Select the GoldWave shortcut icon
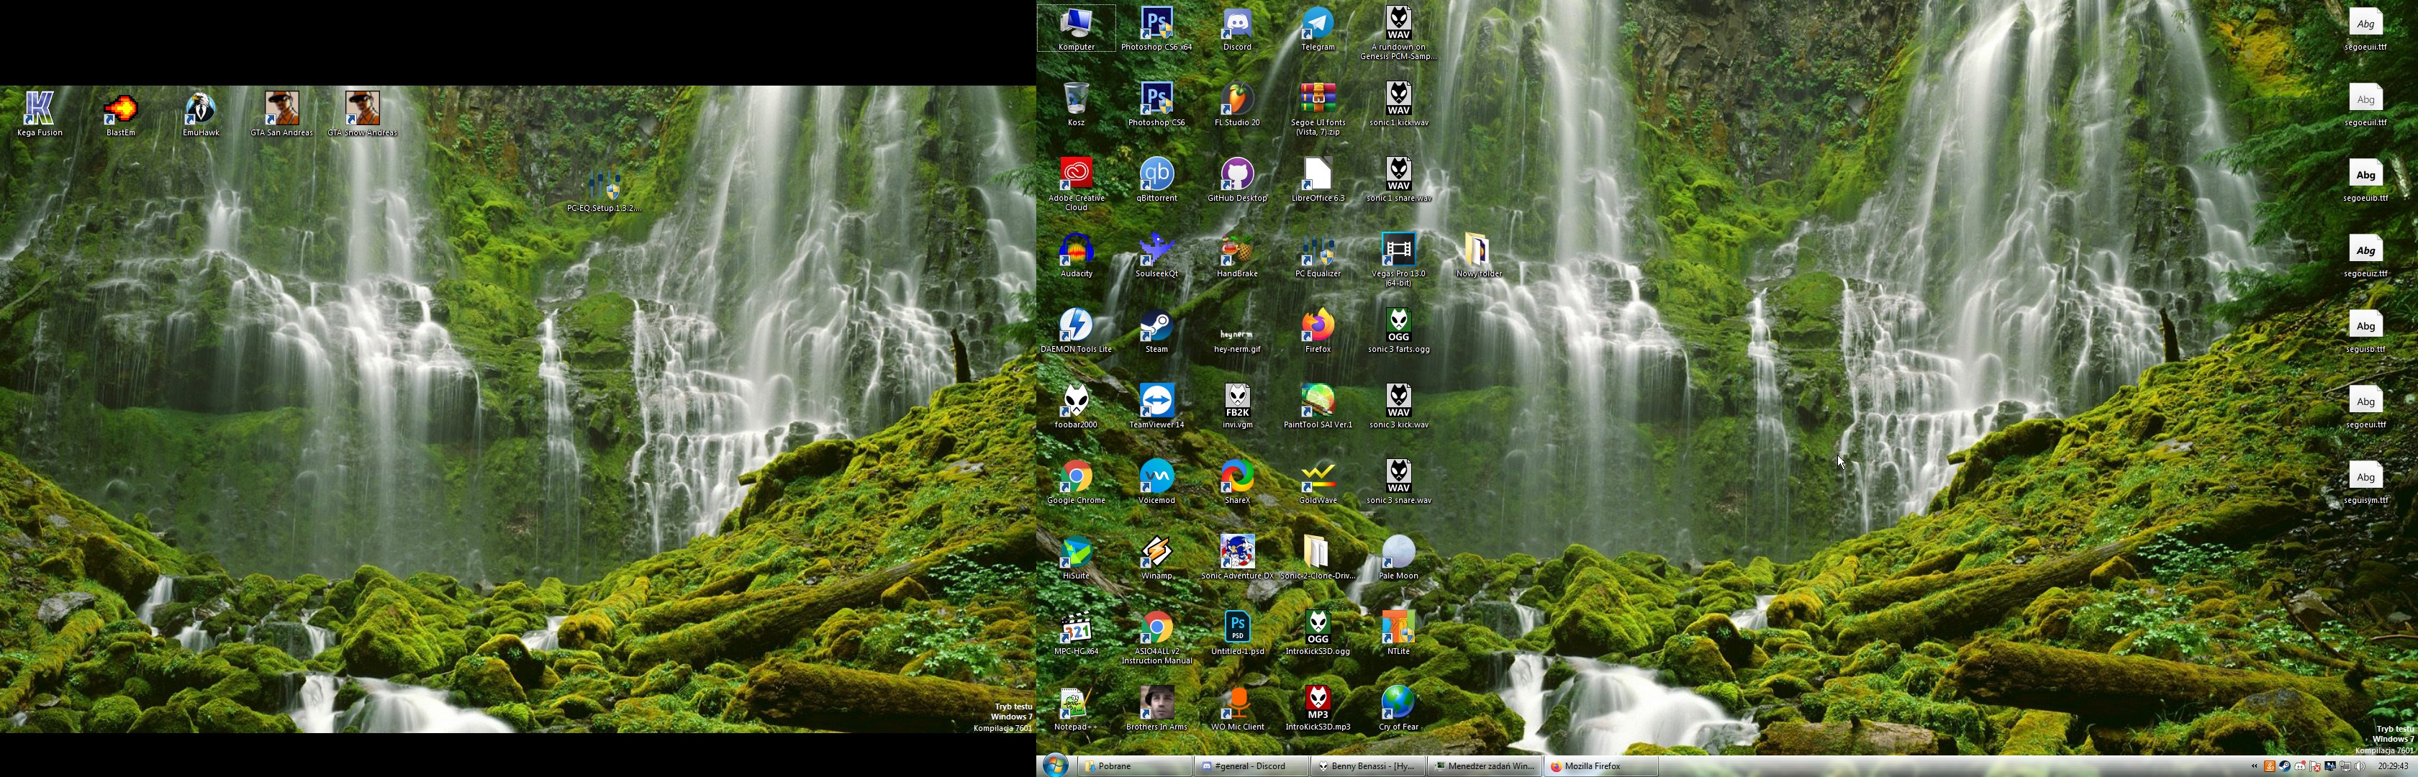Image resolution: width=2418 pixels, height=777 pixels. 1318,482
